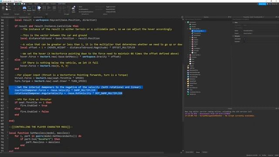The image size is (279, 157).
Task: Click the Explorer filter search box
Action: point(208,19)
